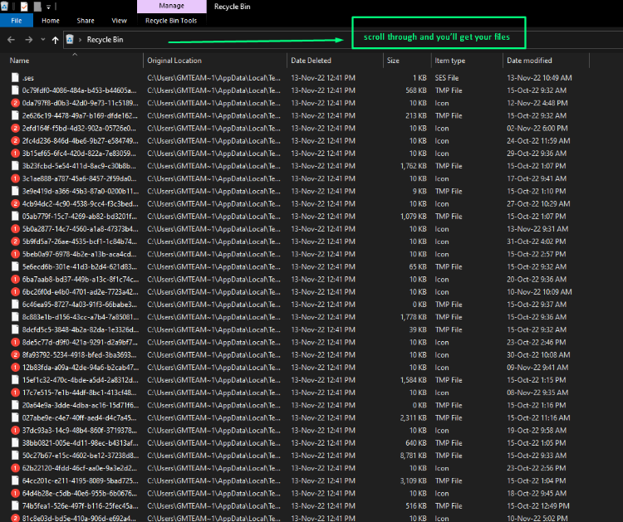The width and height of the screenshot is (623, 522).
Task: Open the File ribbon tab
Action: pyautogui.click(x=17, y=21)
